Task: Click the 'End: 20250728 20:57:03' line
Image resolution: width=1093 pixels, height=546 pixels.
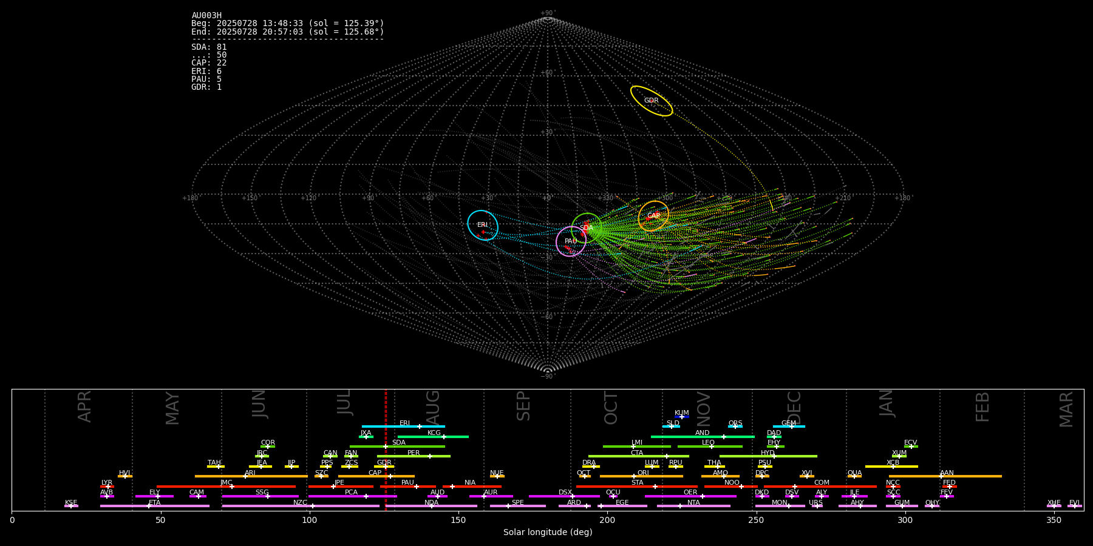Action: (288, 32)
